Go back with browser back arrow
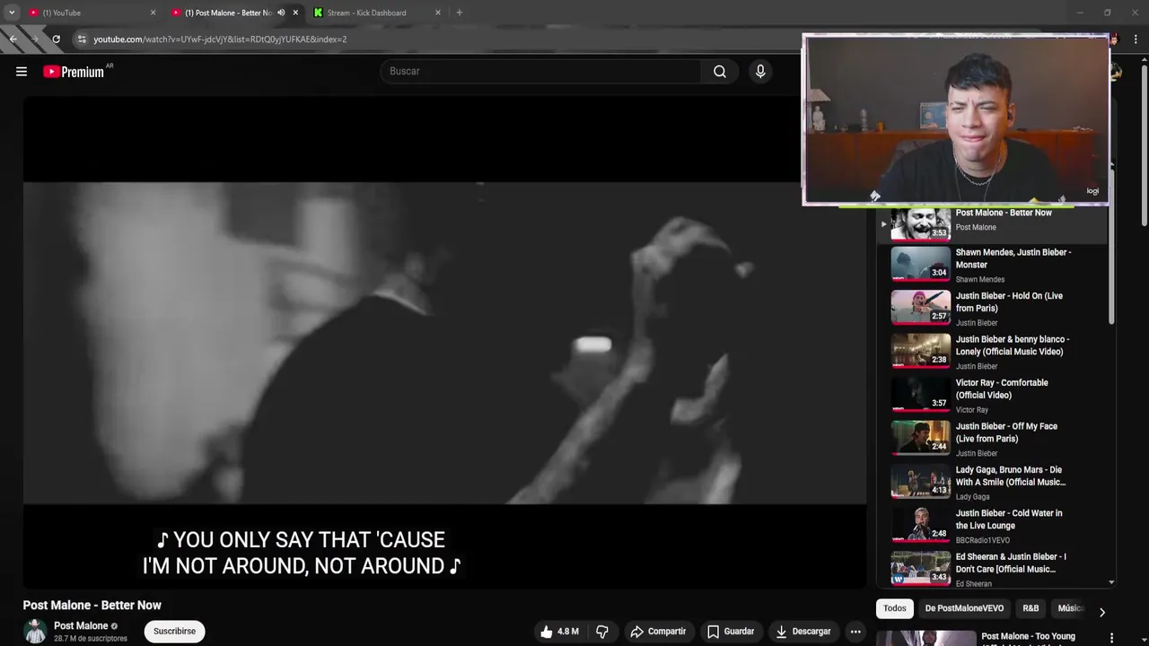The height and width of the screenshot is (646, 1149). 13,39
